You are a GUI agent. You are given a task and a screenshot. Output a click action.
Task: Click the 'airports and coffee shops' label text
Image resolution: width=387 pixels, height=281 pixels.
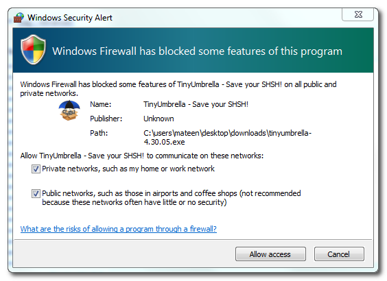coord(195,193)
